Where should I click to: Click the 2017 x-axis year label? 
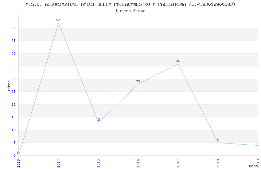(178, 163)
